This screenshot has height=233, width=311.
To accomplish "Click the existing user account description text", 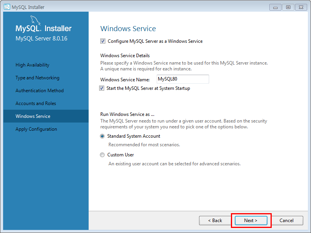I will pyautogui.click(x=174, y=164).
